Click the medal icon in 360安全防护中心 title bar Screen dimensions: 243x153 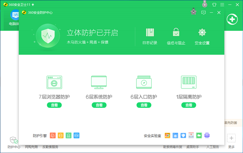pyautogui.click(x=193, y=11)
